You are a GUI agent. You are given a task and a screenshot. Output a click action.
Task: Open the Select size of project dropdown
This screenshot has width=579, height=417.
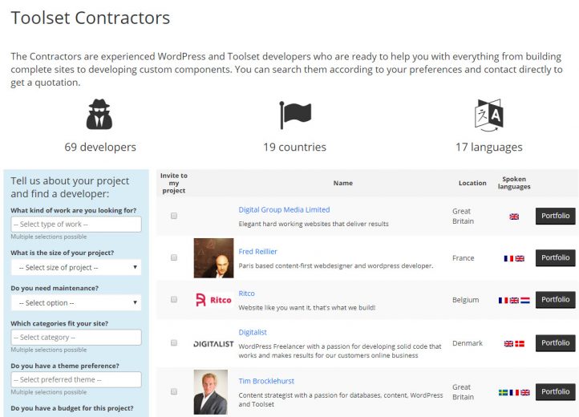click(76, 267)
